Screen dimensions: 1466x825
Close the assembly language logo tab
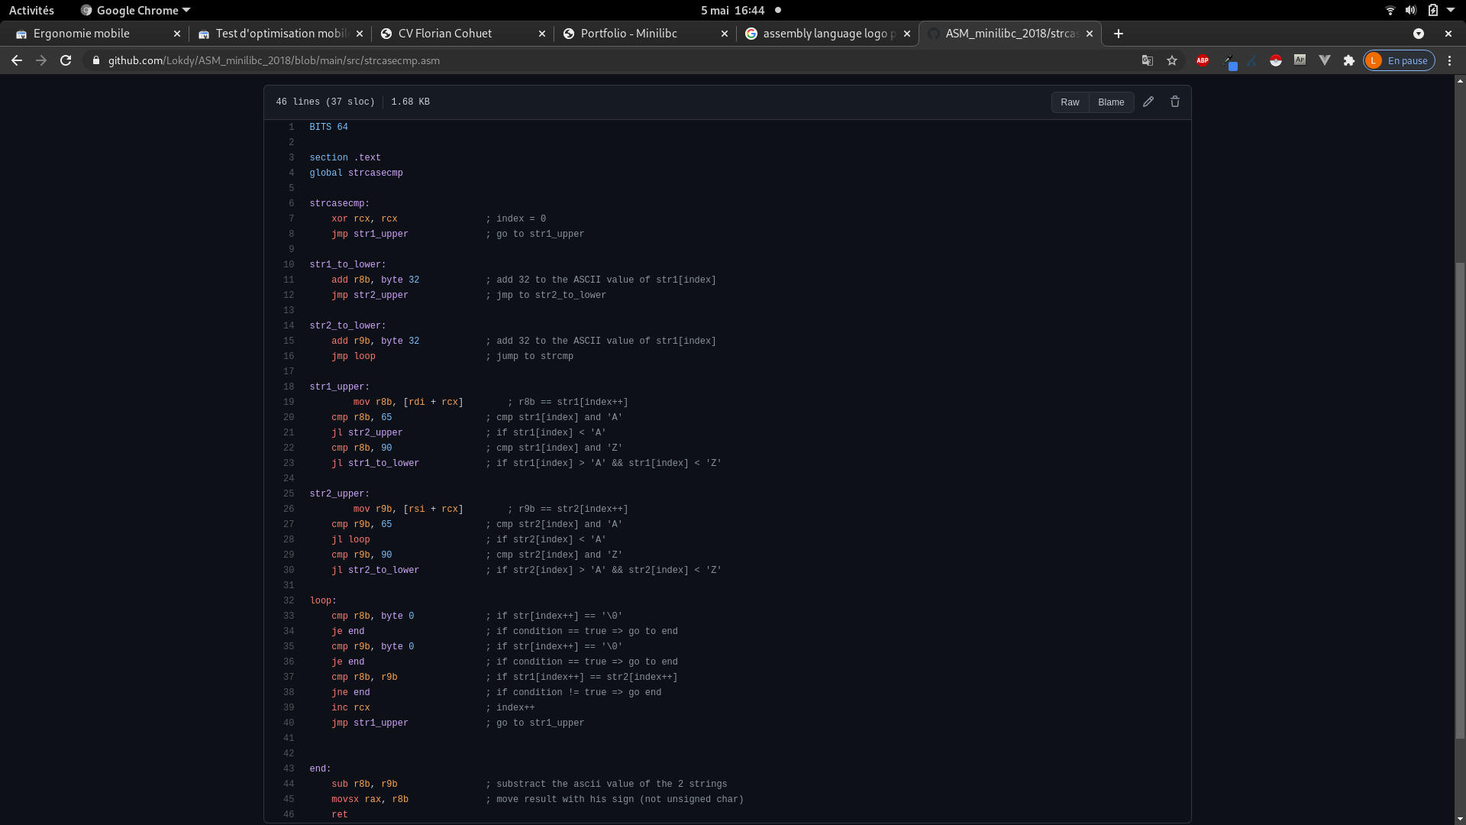(907, 34)
